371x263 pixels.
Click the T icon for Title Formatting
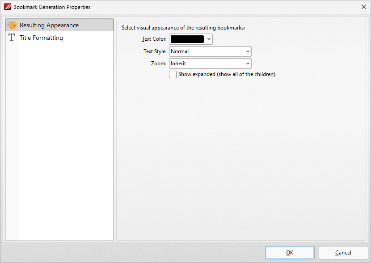click(x=12, y=38)
